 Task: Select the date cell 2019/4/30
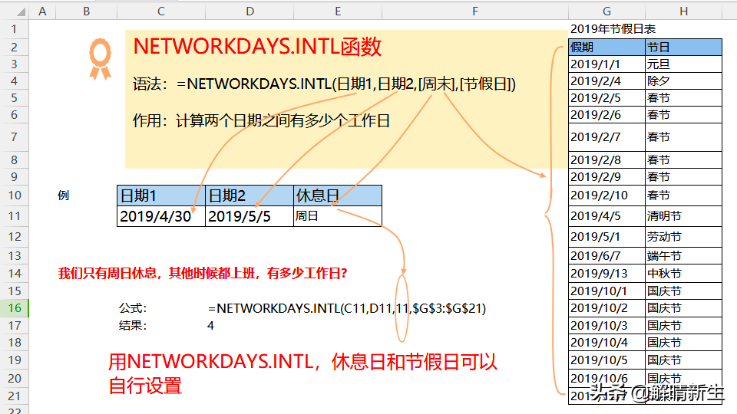pos(161,216)
